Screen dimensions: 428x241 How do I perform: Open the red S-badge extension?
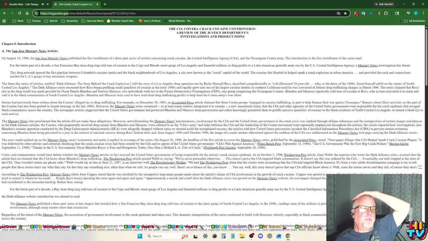[x=356, y=14]
